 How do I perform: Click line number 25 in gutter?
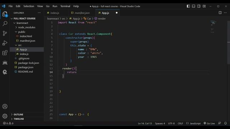[51, 114]
